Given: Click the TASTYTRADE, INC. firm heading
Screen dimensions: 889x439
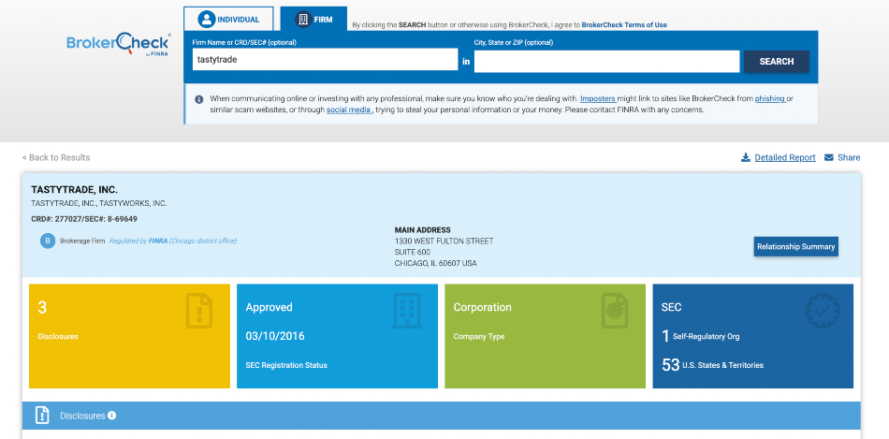Looking at the screenshot, I should coord(74,190).
